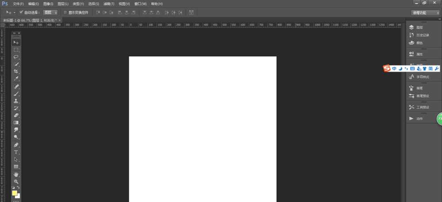Pick the Eyedropper tool
Viewport: 442px width, 202px height.
(16, 79)
